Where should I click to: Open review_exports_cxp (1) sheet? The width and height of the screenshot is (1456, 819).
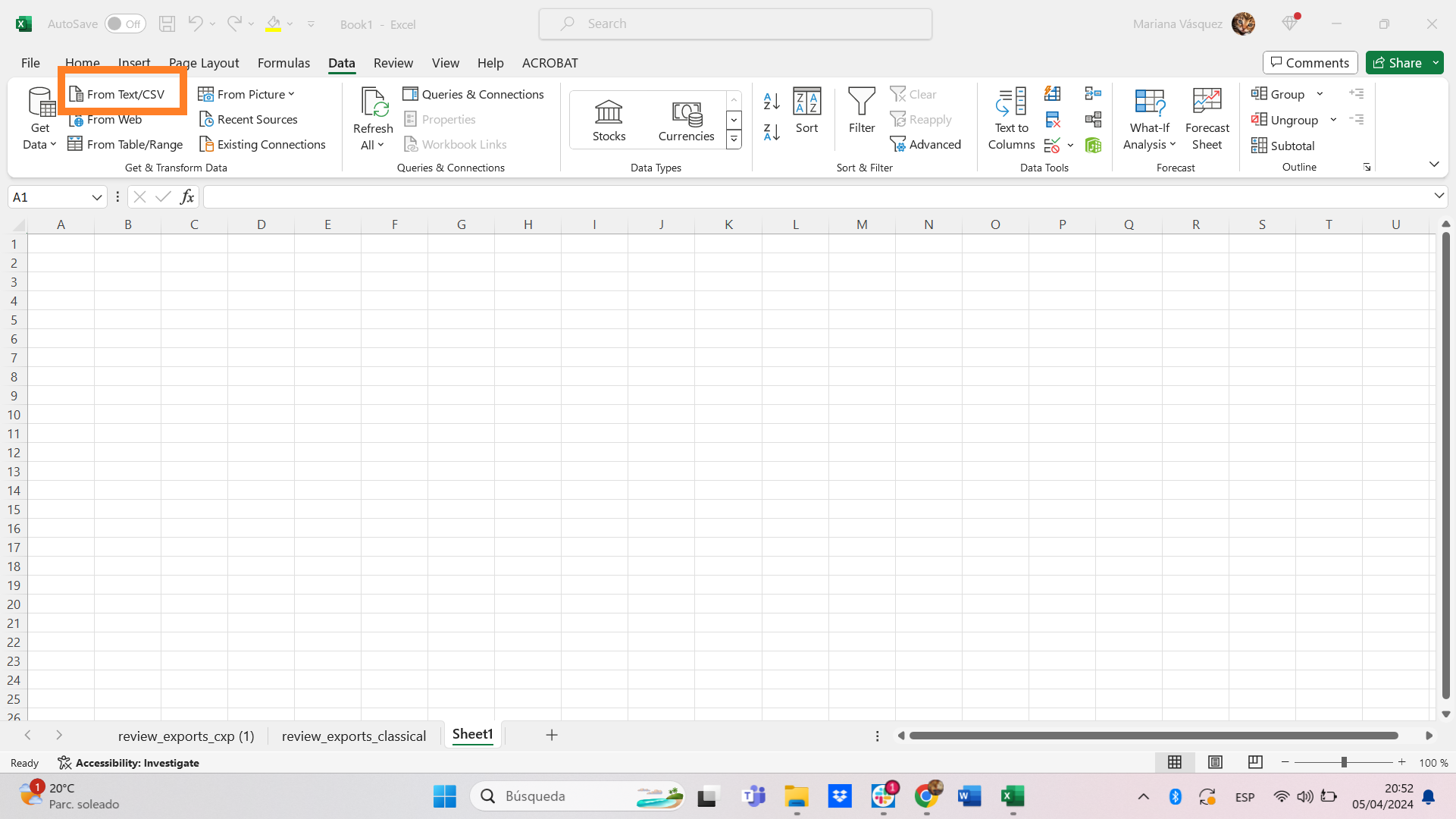pyautogui.click(x=186, y=736)
